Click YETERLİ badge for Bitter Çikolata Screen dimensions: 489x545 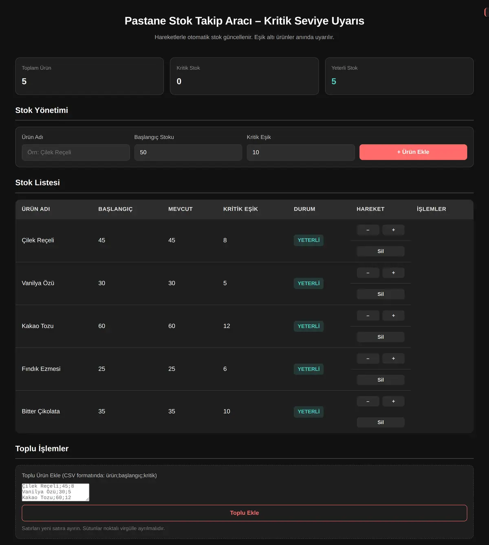(x=308, y=412)
